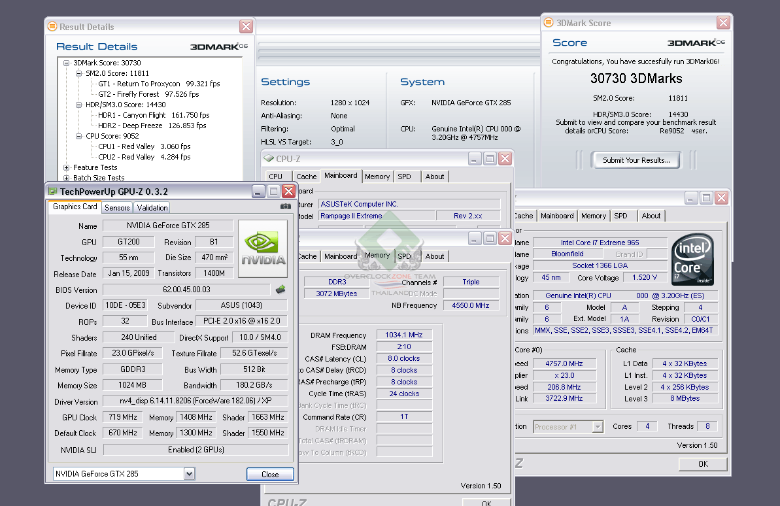Click the Socket 1366 LGA package value
Viewport: 780px width, 506px height.
pos(600,265)
